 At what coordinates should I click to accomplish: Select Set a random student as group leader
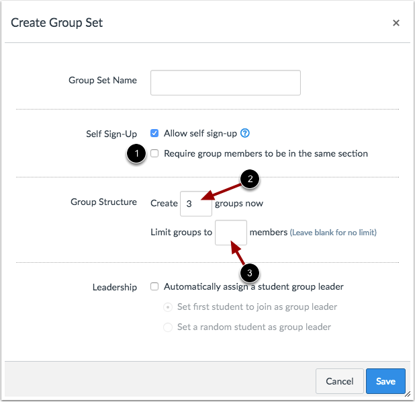(x=168, y=327)
